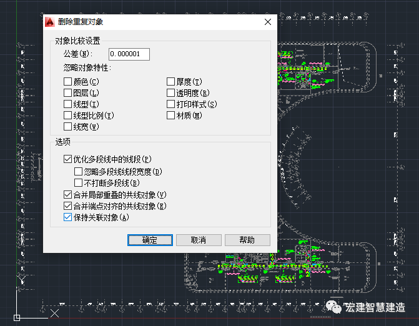Tick the 线型比例(Y) checkbox
The width and height of the screenshot is (419, 326).
tap(67, 116)
